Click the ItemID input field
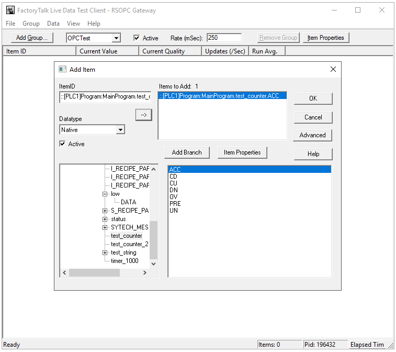 point(105,97)
